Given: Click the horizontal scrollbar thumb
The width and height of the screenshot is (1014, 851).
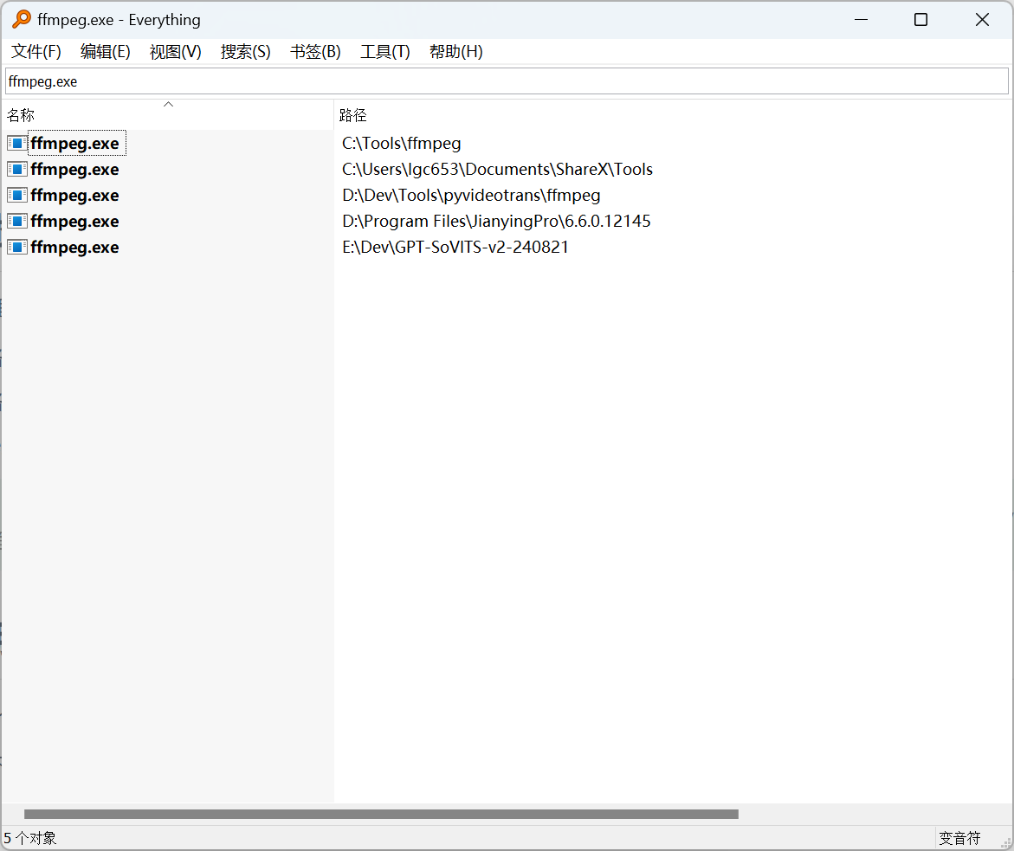Looking at the screenshot, I should pyautogui.click(x=381, y=814).
